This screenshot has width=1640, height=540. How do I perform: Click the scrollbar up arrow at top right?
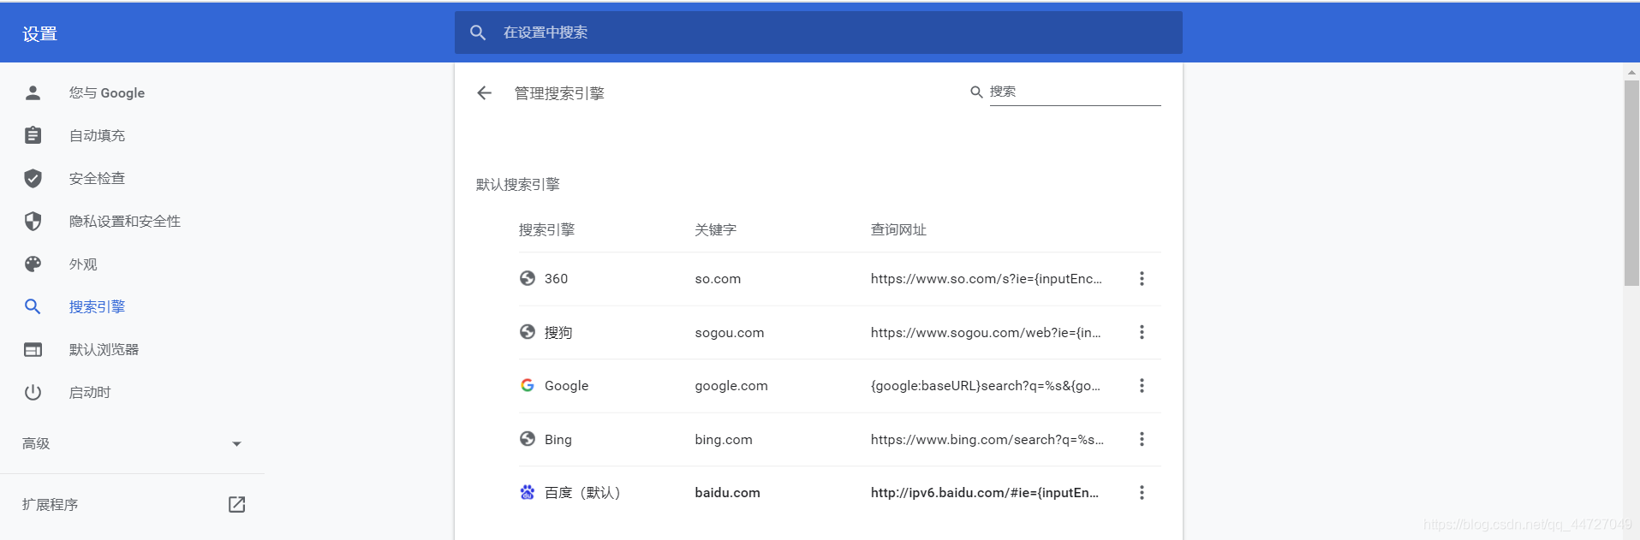[1631, 73]
